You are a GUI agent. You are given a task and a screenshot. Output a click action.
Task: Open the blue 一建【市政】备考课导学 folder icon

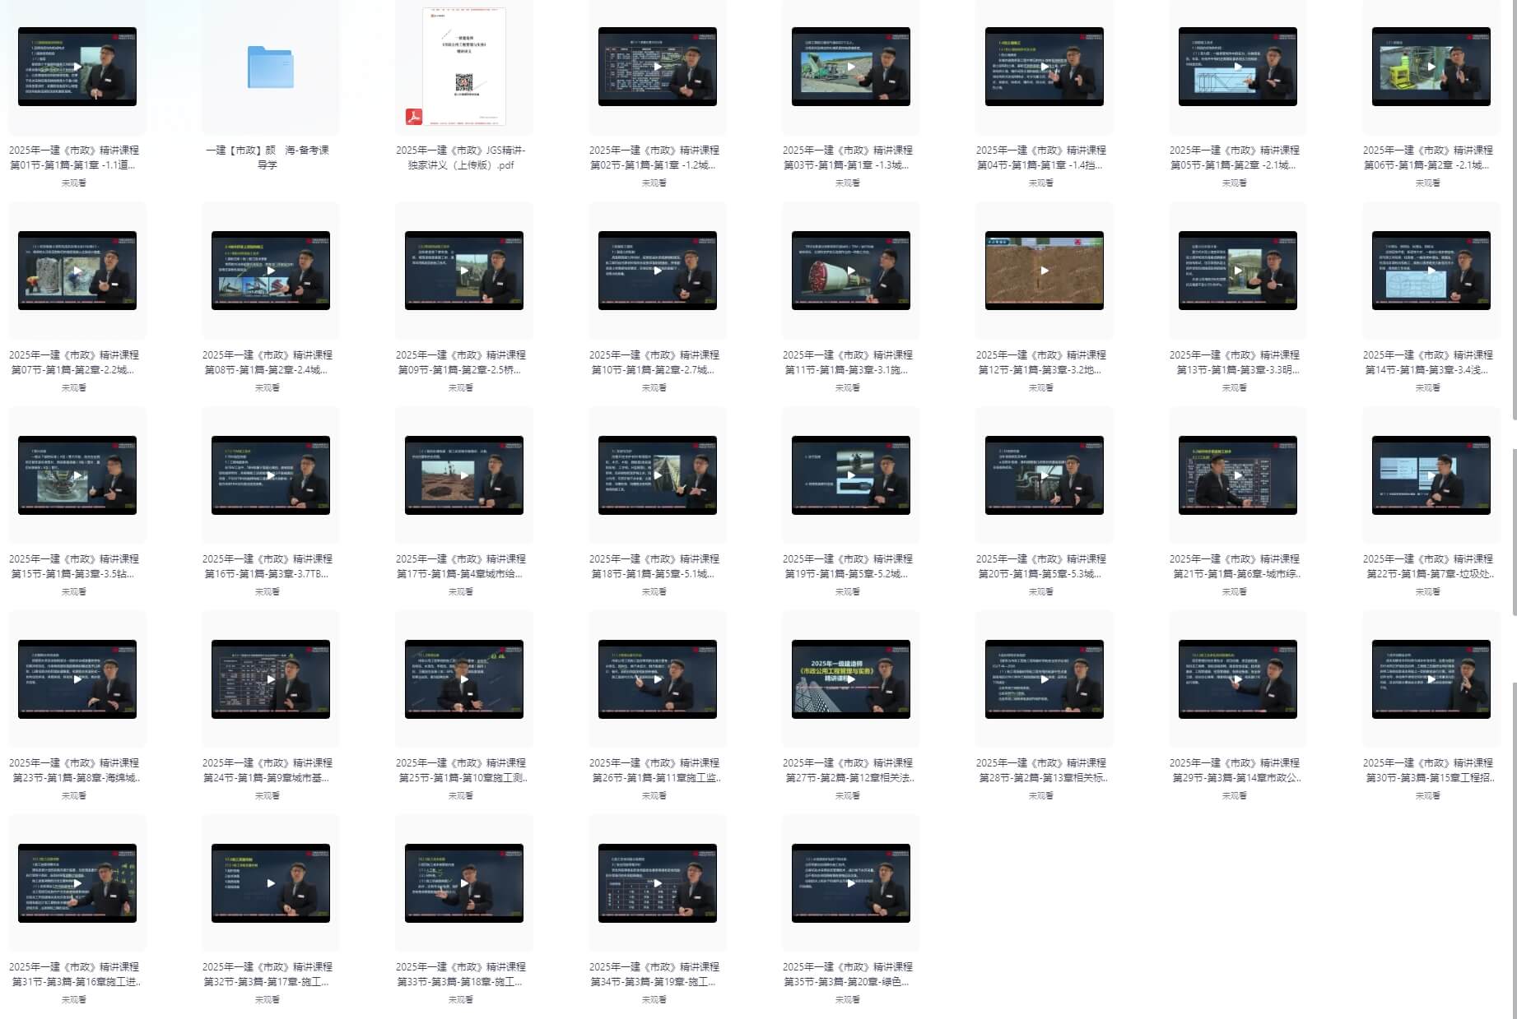pos(270,67)
